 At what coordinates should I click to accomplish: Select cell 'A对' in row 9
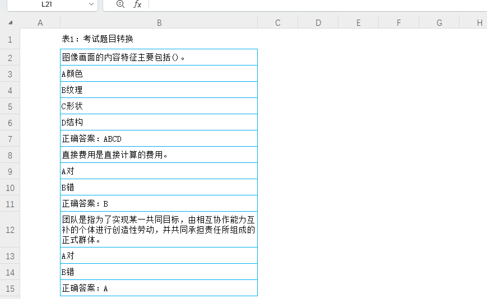pyautogui.click(x=159, y=171)
